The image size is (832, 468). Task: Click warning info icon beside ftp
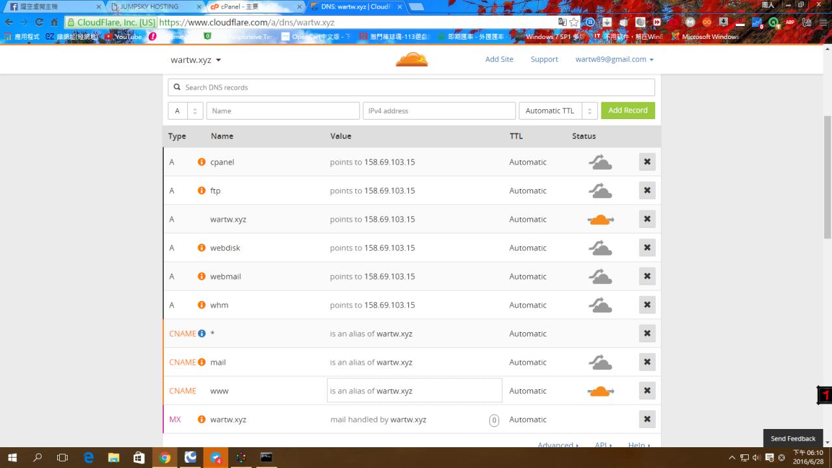201,190
